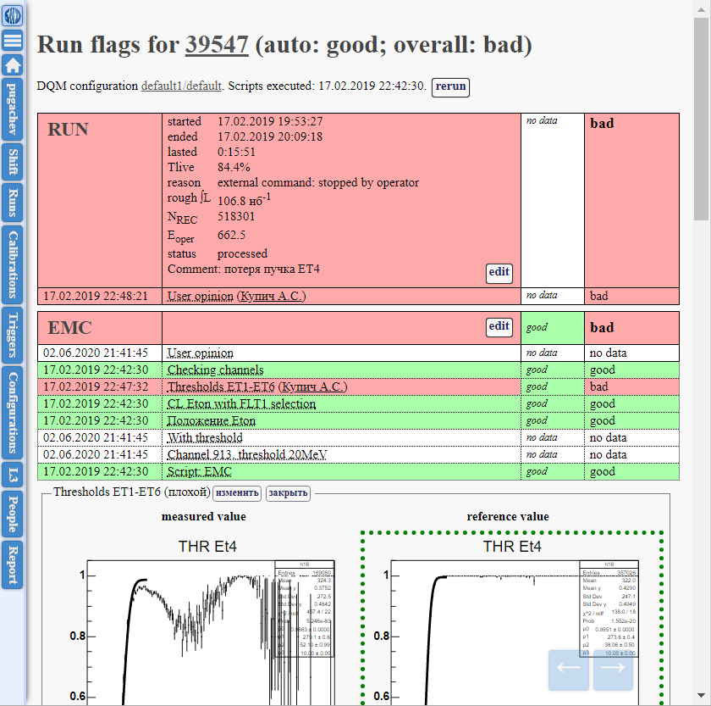Image resolution: width=711 pixels, height=706 pixels.
Task: Click edit button in RUN section
Action: pyautogui.click(x=499, y=272)
